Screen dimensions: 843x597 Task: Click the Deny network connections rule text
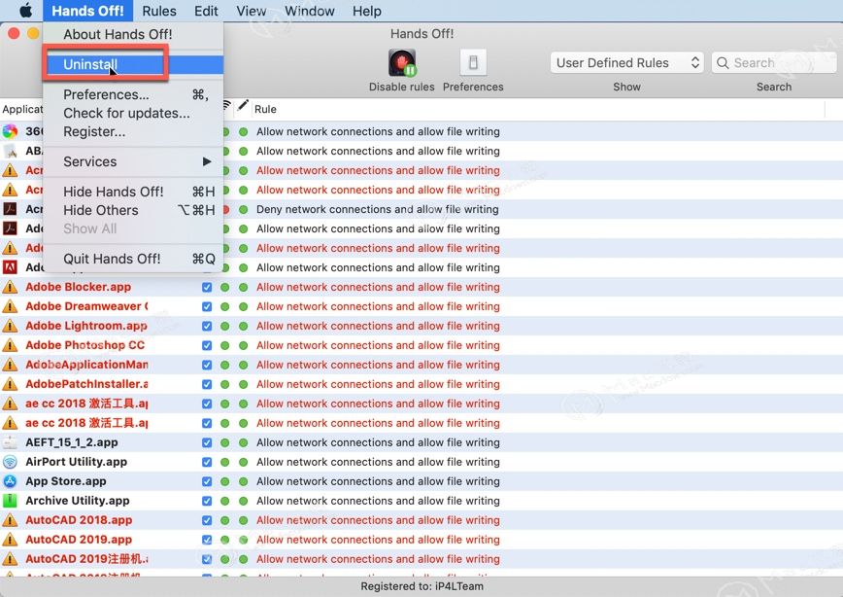pyautogui.click(x=378, y=209)
